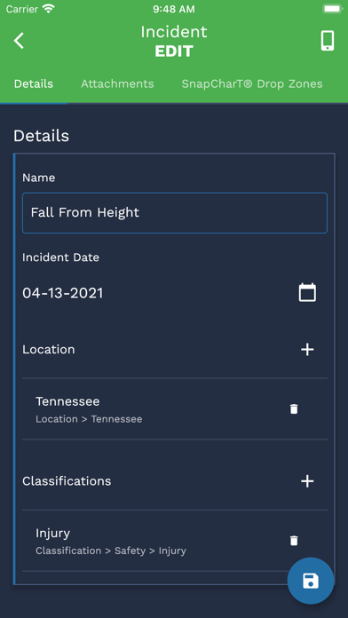
Task: Tap the Location section label
Action: click(x=49, y=350)
